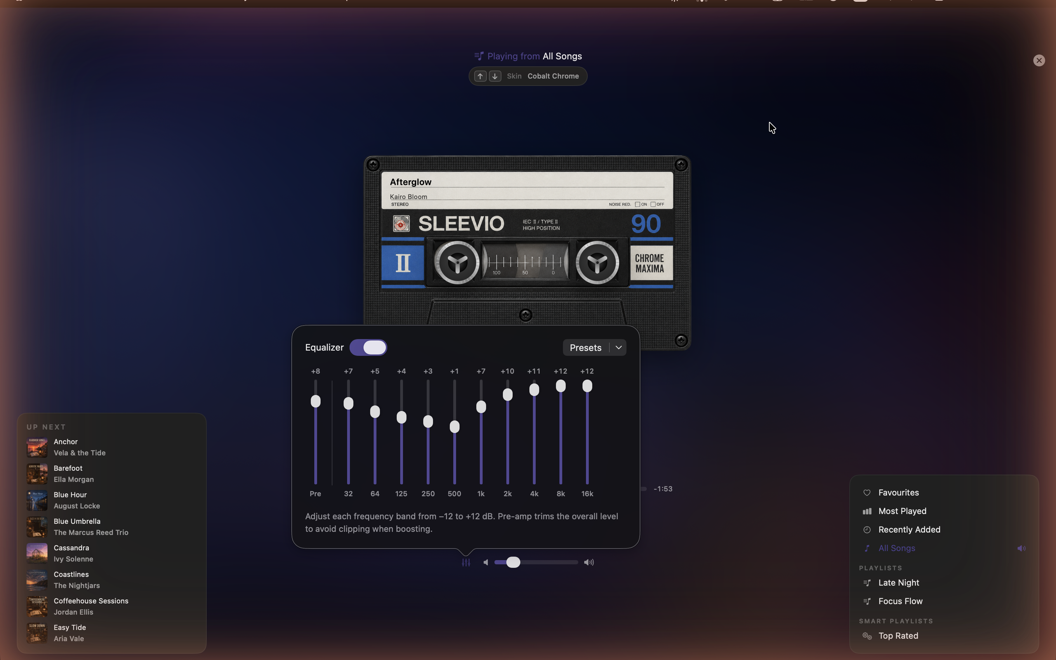Click the Easy Tide album thumbnail
Screen dimensions: 1056x660
[x=37, y=633]
